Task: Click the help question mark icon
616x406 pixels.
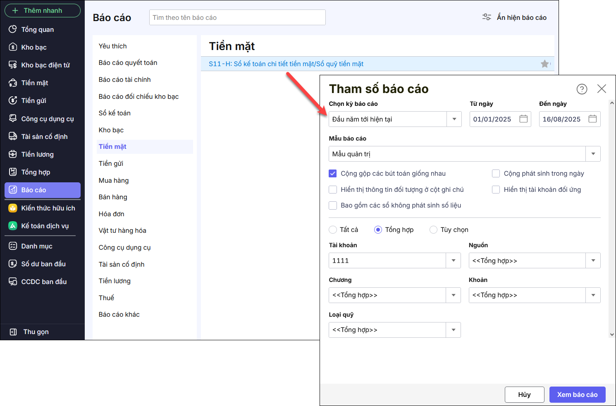Action: pyautogui.click(x=582, y=89)
